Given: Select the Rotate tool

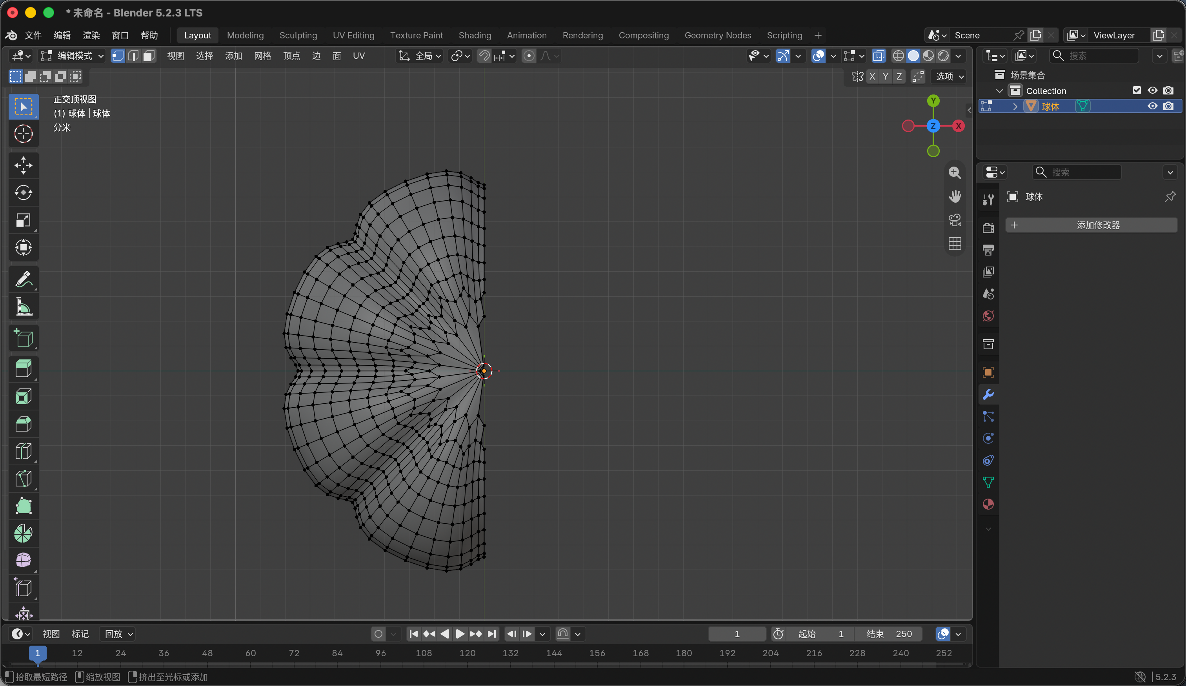Looking at the screenshot, I should [x=23, y=192].
